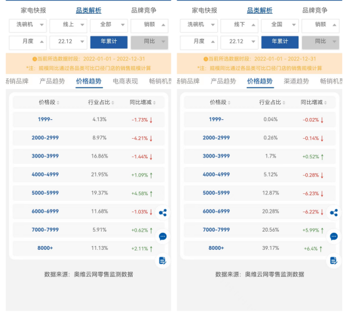Switch to 电商表现 tab
Screen dimensions: 348x317
click(x=126, y=81)
